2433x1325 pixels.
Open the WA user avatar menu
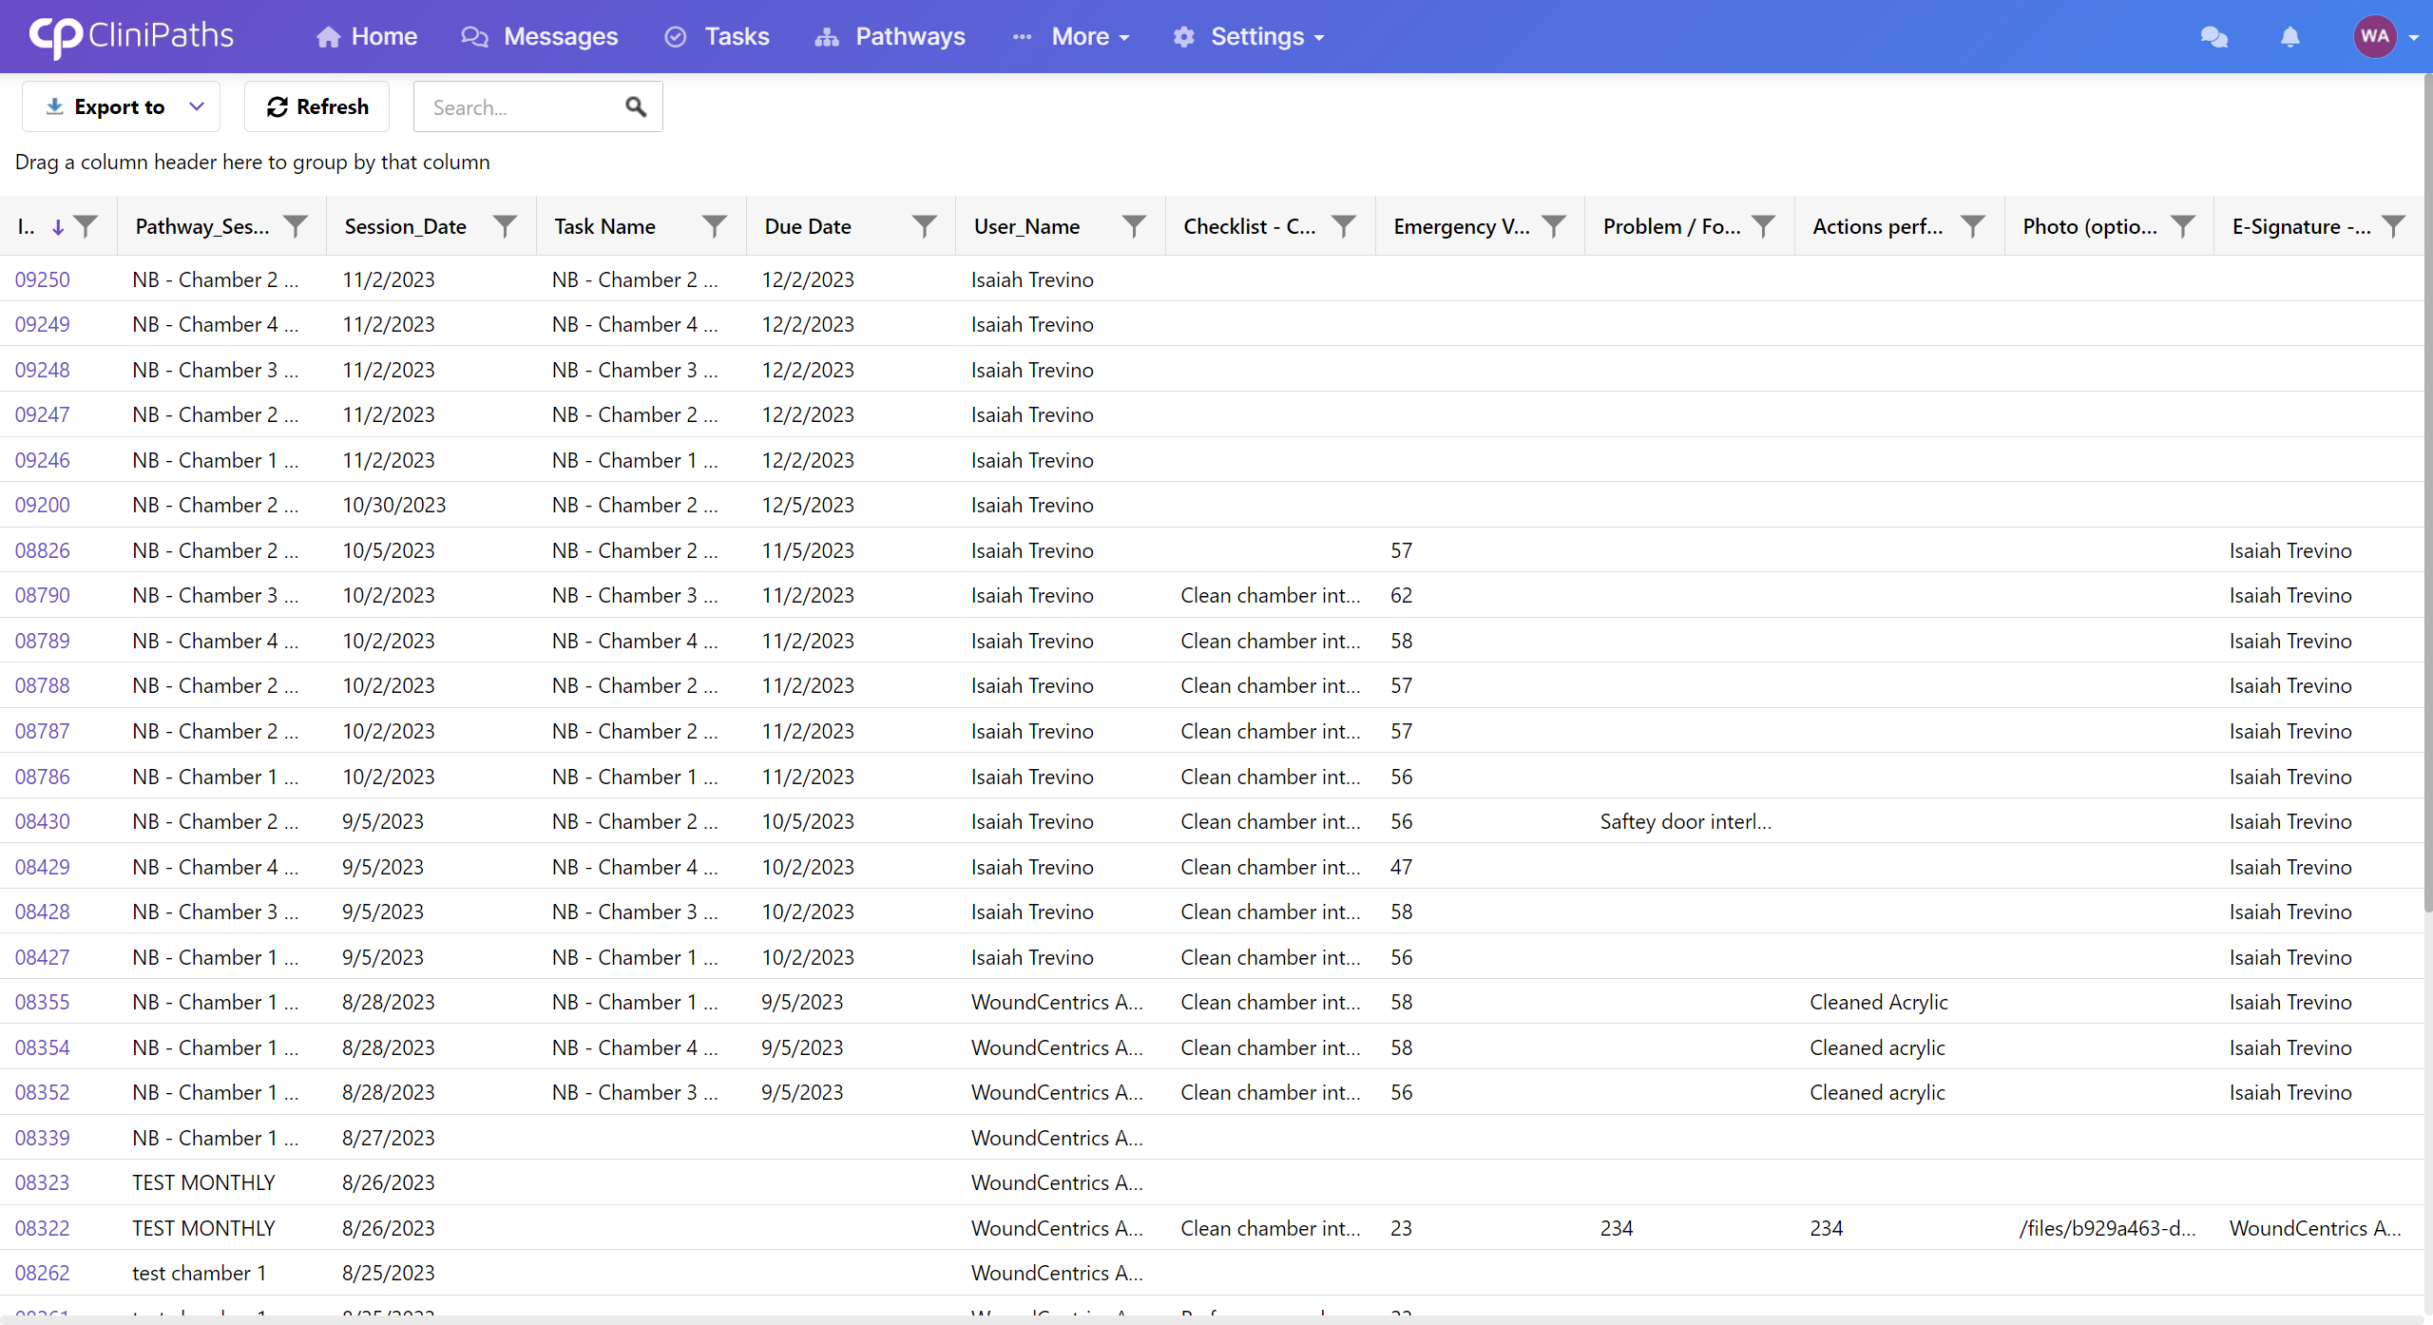tap(2374, 37)
